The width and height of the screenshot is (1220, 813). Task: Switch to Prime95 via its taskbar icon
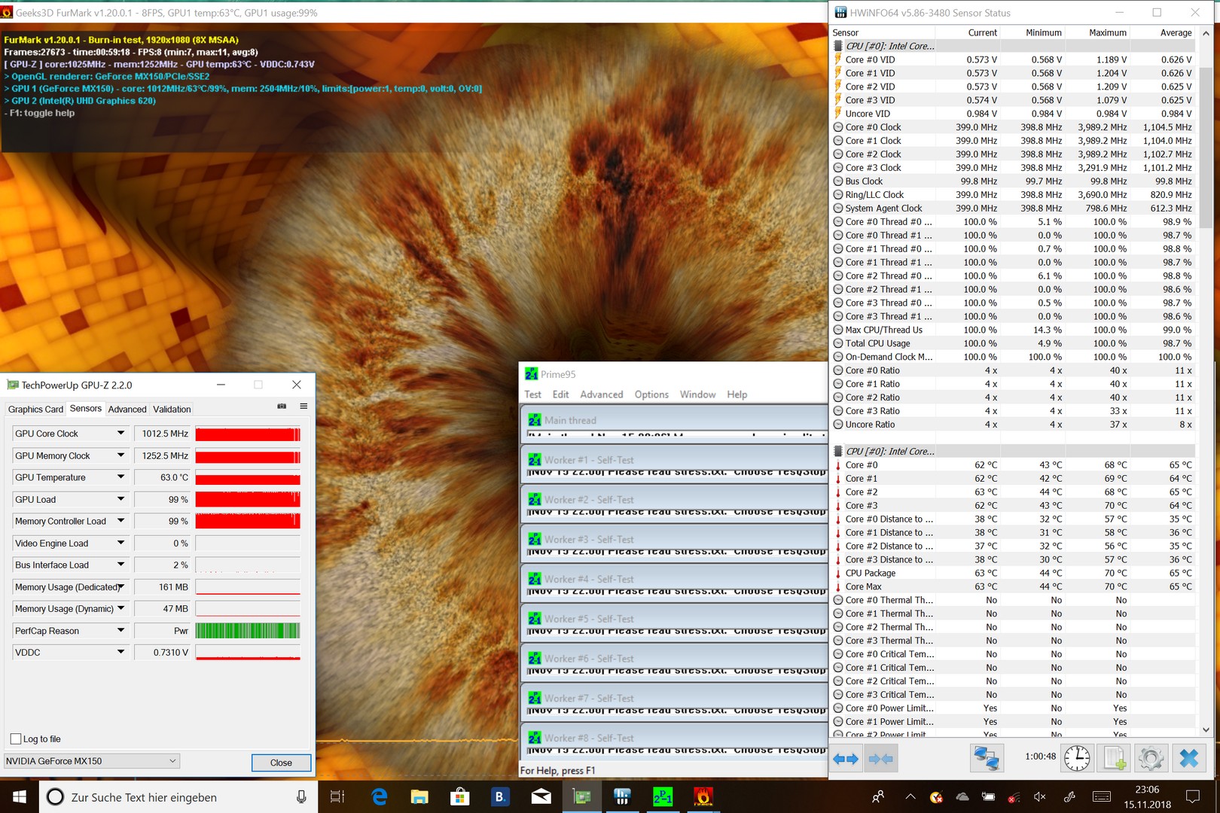coord(663,796)
